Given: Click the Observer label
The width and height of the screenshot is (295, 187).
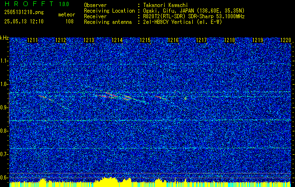Looking at the screenshot, I should pyautogui.click(x=95, y=5).
